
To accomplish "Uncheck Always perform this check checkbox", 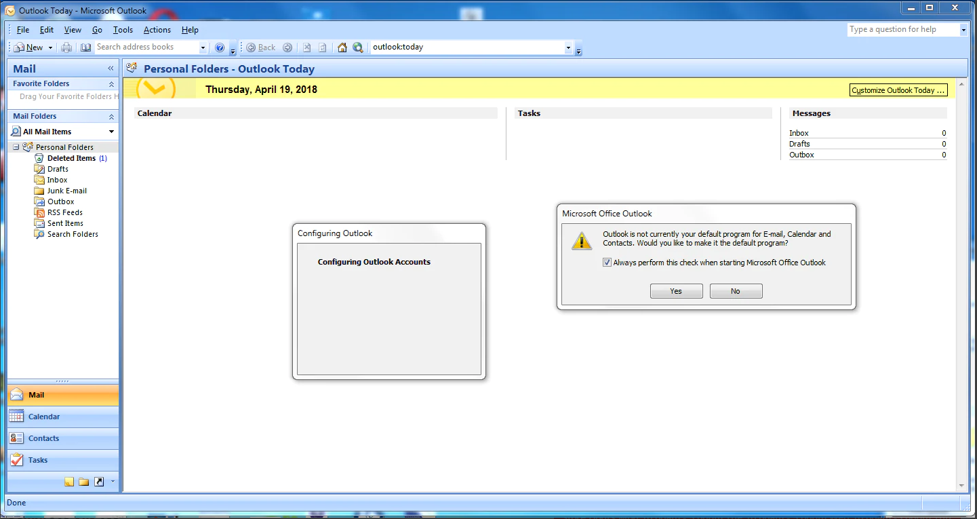I will (607, 263).
